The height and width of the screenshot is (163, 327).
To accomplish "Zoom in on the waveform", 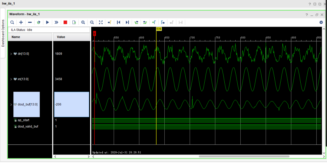I will (83, 22).
